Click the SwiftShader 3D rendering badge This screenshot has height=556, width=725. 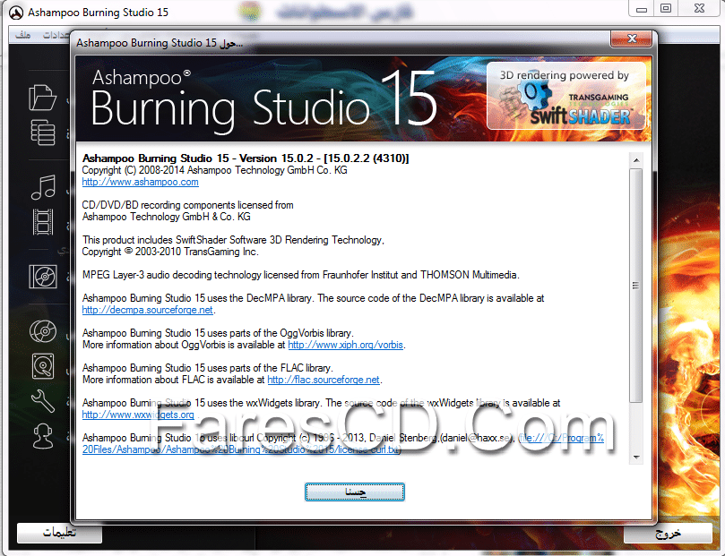[566, 96]
